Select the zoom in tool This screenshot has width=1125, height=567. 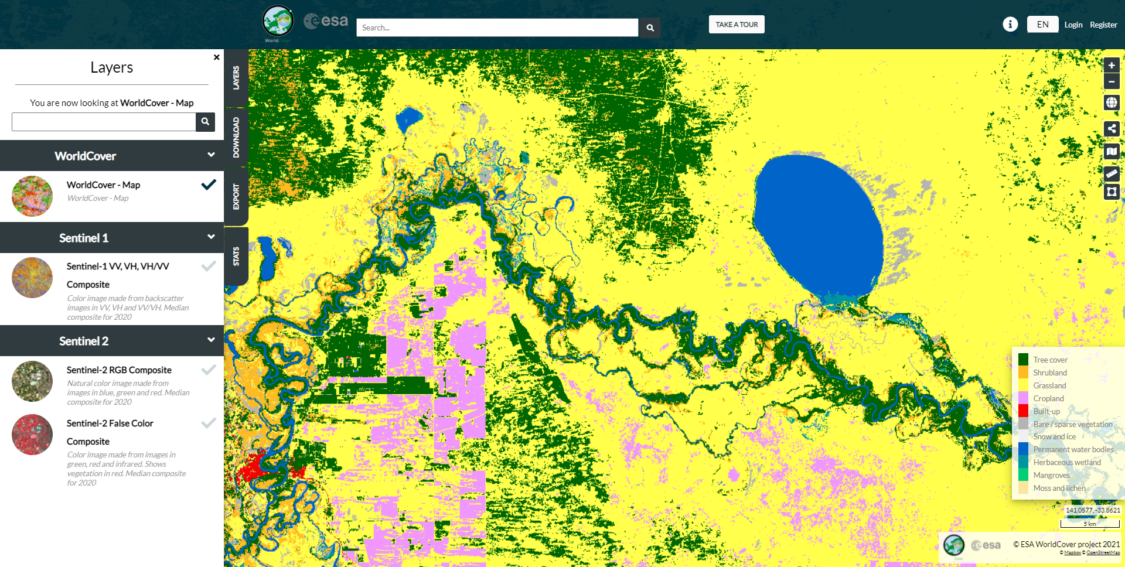pyautogui.click(x=1112, y=65)
